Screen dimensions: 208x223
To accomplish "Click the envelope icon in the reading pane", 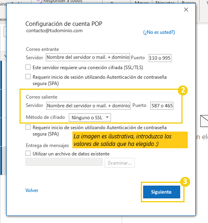I will [x=204, y=121].
